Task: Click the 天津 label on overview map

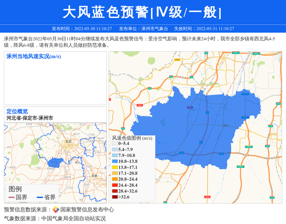Action: [94, 176]
